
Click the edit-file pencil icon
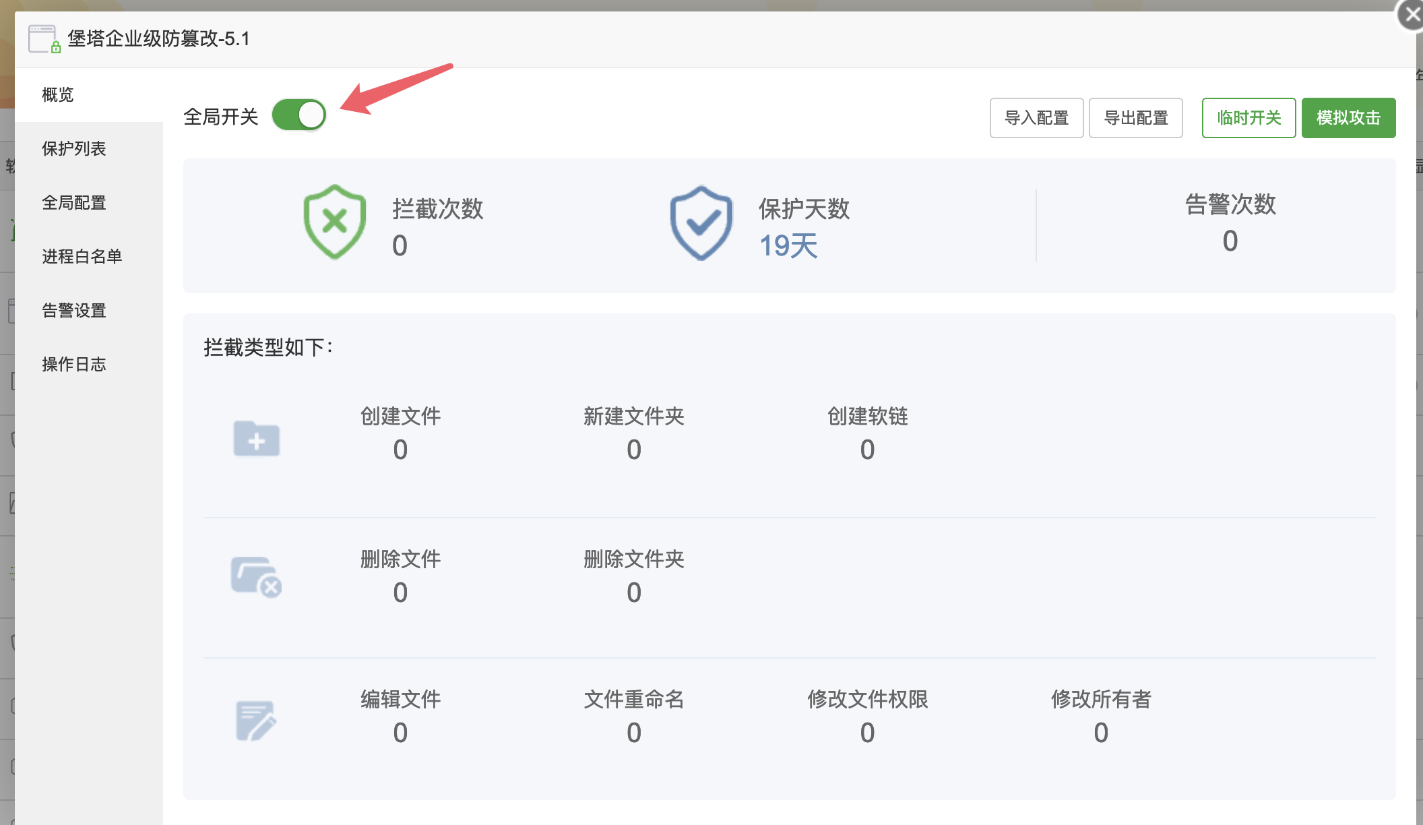(x=256, y=721)
